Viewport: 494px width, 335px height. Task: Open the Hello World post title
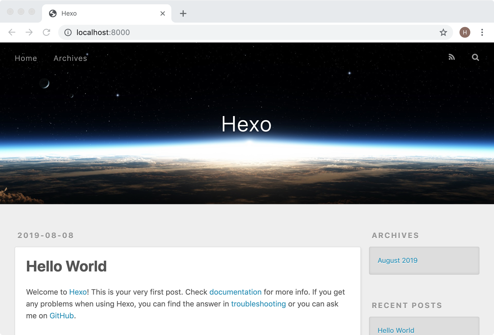click(x=66, y=266)
